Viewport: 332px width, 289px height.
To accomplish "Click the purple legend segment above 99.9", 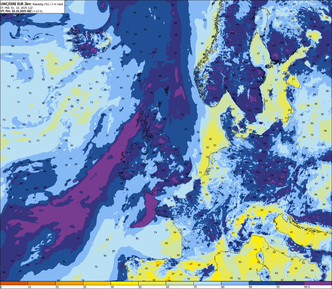I will point(318,283).
